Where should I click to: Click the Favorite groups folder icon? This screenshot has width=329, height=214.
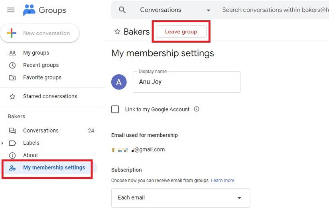tap(12, 78)
